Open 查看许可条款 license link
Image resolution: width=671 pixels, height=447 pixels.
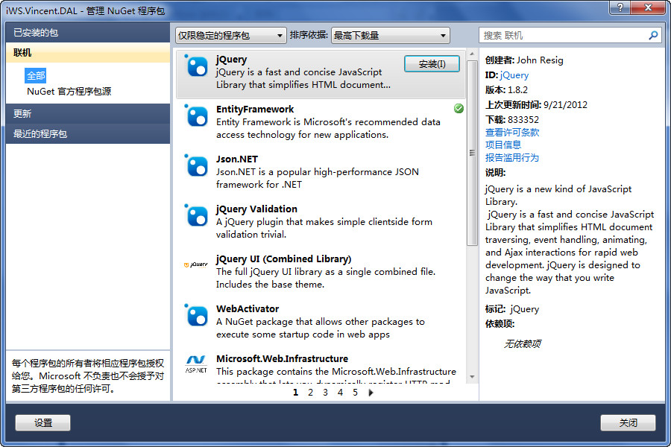pyautogui.click(x=512, y=132)
